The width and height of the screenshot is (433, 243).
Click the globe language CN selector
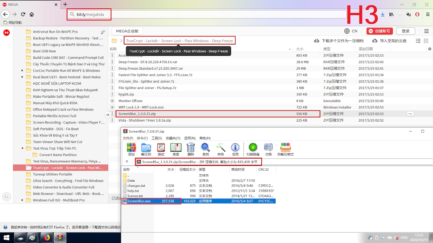(x=351, y=31)
